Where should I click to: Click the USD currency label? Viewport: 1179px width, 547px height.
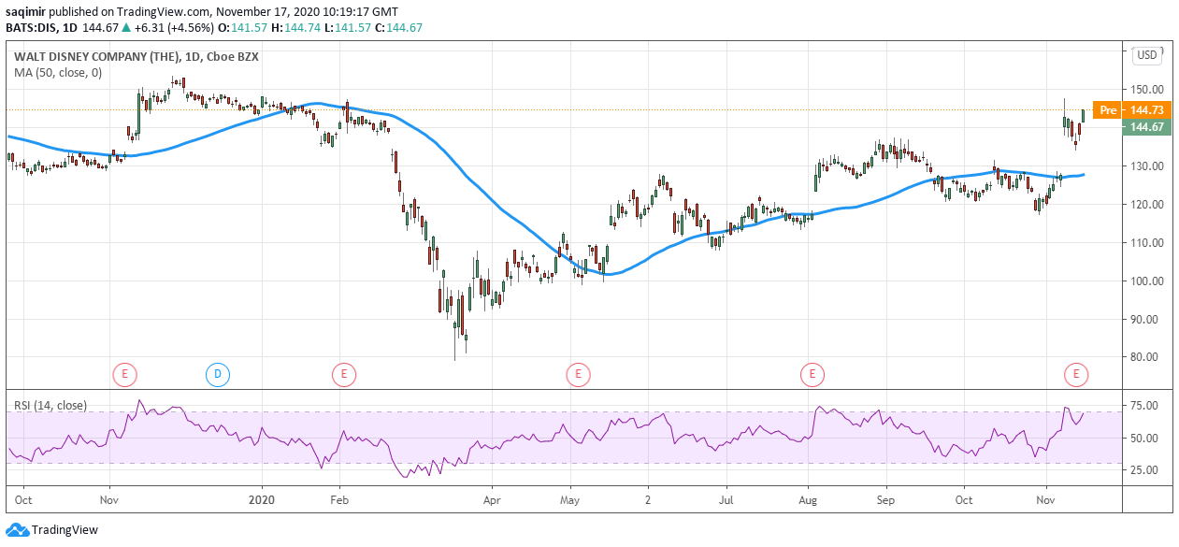pos(1147,55)
